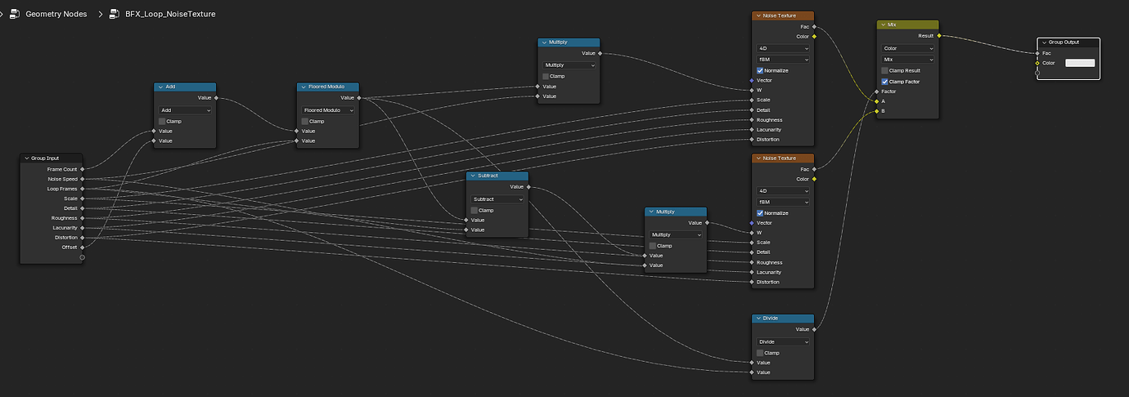The image size is (1129, 397).
Task: Click A input socket of Mix node
Action: point(876,101)
